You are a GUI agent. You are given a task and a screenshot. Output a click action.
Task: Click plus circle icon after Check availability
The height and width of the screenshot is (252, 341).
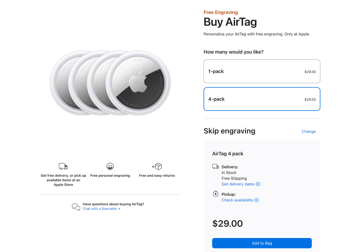257,200
